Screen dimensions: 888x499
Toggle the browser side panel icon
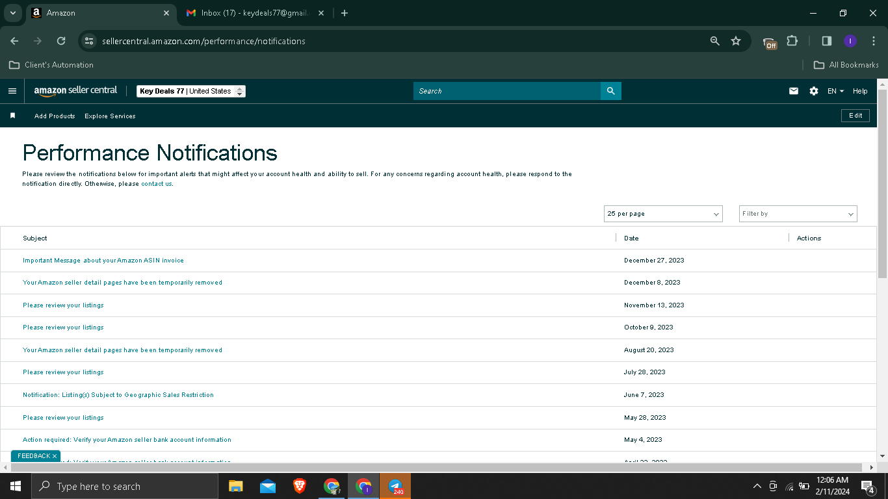[x=827, y=41]
